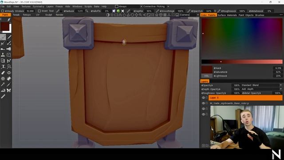The image size is (284, 160).
Task: Open the Surface Materials panel tab
Action: pos(227,15)
